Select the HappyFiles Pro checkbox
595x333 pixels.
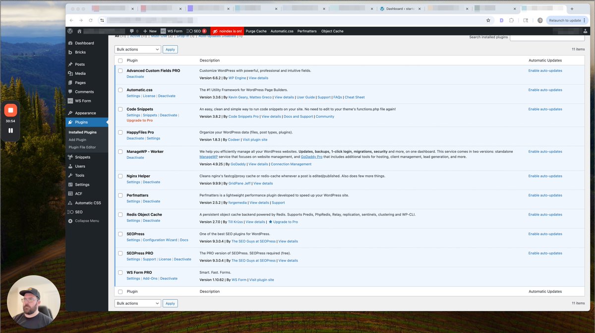(x=120, y=133)
